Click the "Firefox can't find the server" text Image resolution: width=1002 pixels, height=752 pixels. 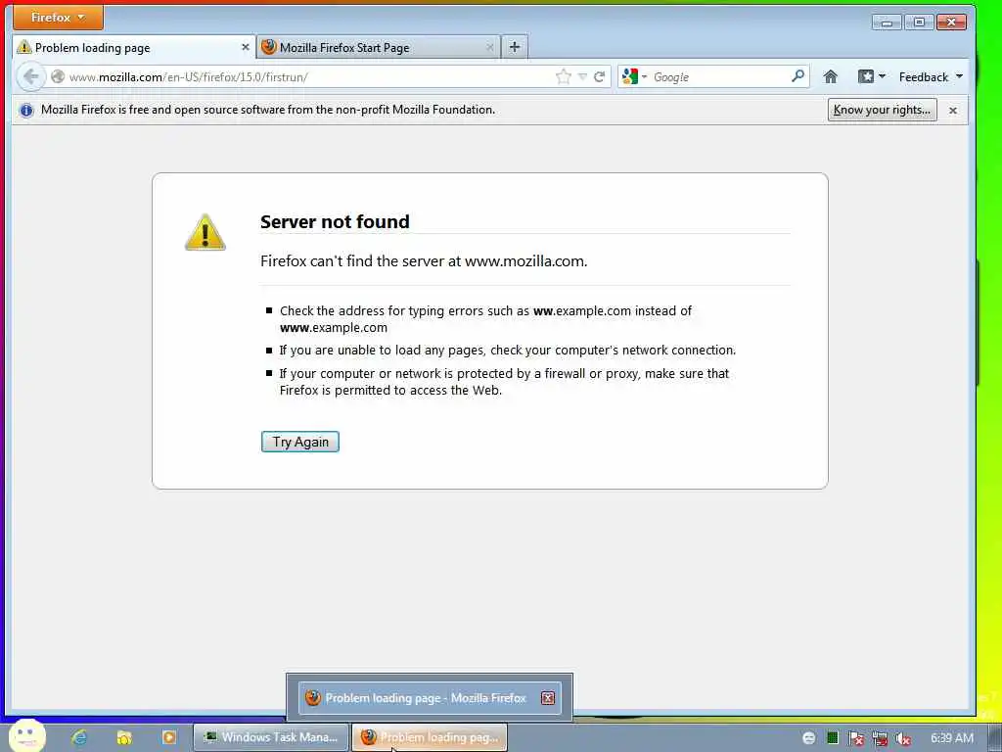point(424,260)
